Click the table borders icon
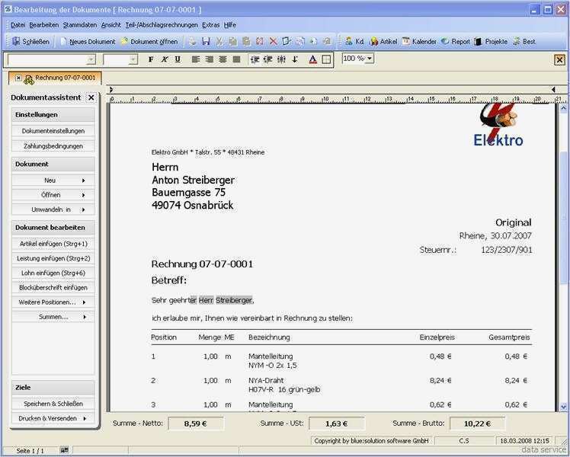The image size is (570, 457). pyautogui.click(x=326, y=59)
